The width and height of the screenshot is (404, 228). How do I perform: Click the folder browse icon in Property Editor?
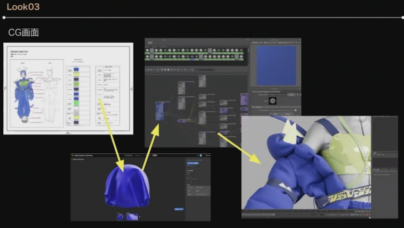[295, 110]
